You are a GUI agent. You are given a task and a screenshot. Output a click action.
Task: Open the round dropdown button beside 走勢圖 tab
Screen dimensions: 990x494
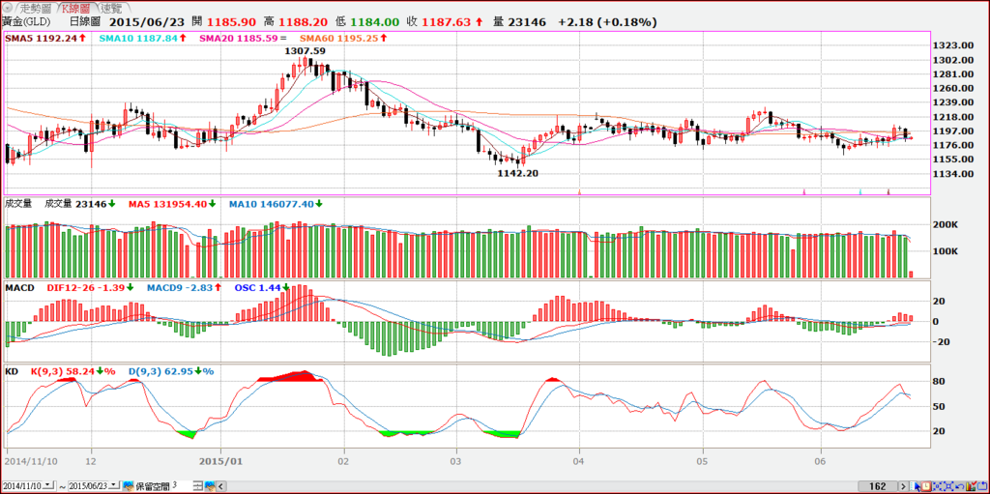(7, 8)
